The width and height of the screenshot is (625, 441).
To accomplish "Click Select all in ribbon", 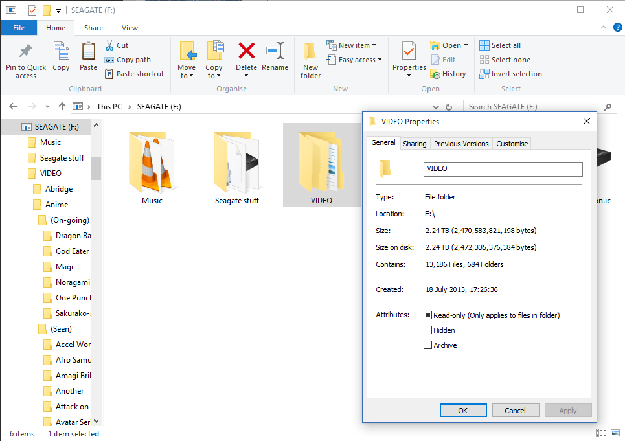I will coord(500,45).
